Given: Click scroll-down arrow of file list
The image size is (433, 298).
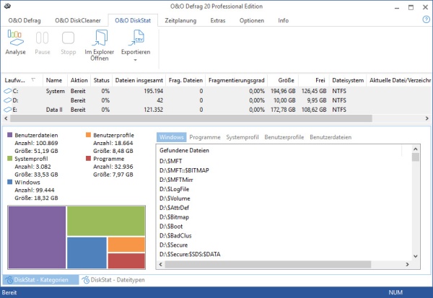Looking at the screenshot, I should tap(416, 256).
